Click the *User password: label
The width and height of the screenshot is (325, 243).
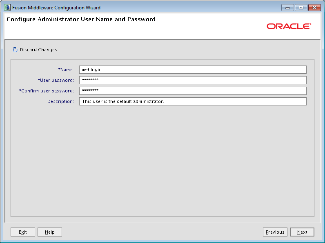point(56,80)
